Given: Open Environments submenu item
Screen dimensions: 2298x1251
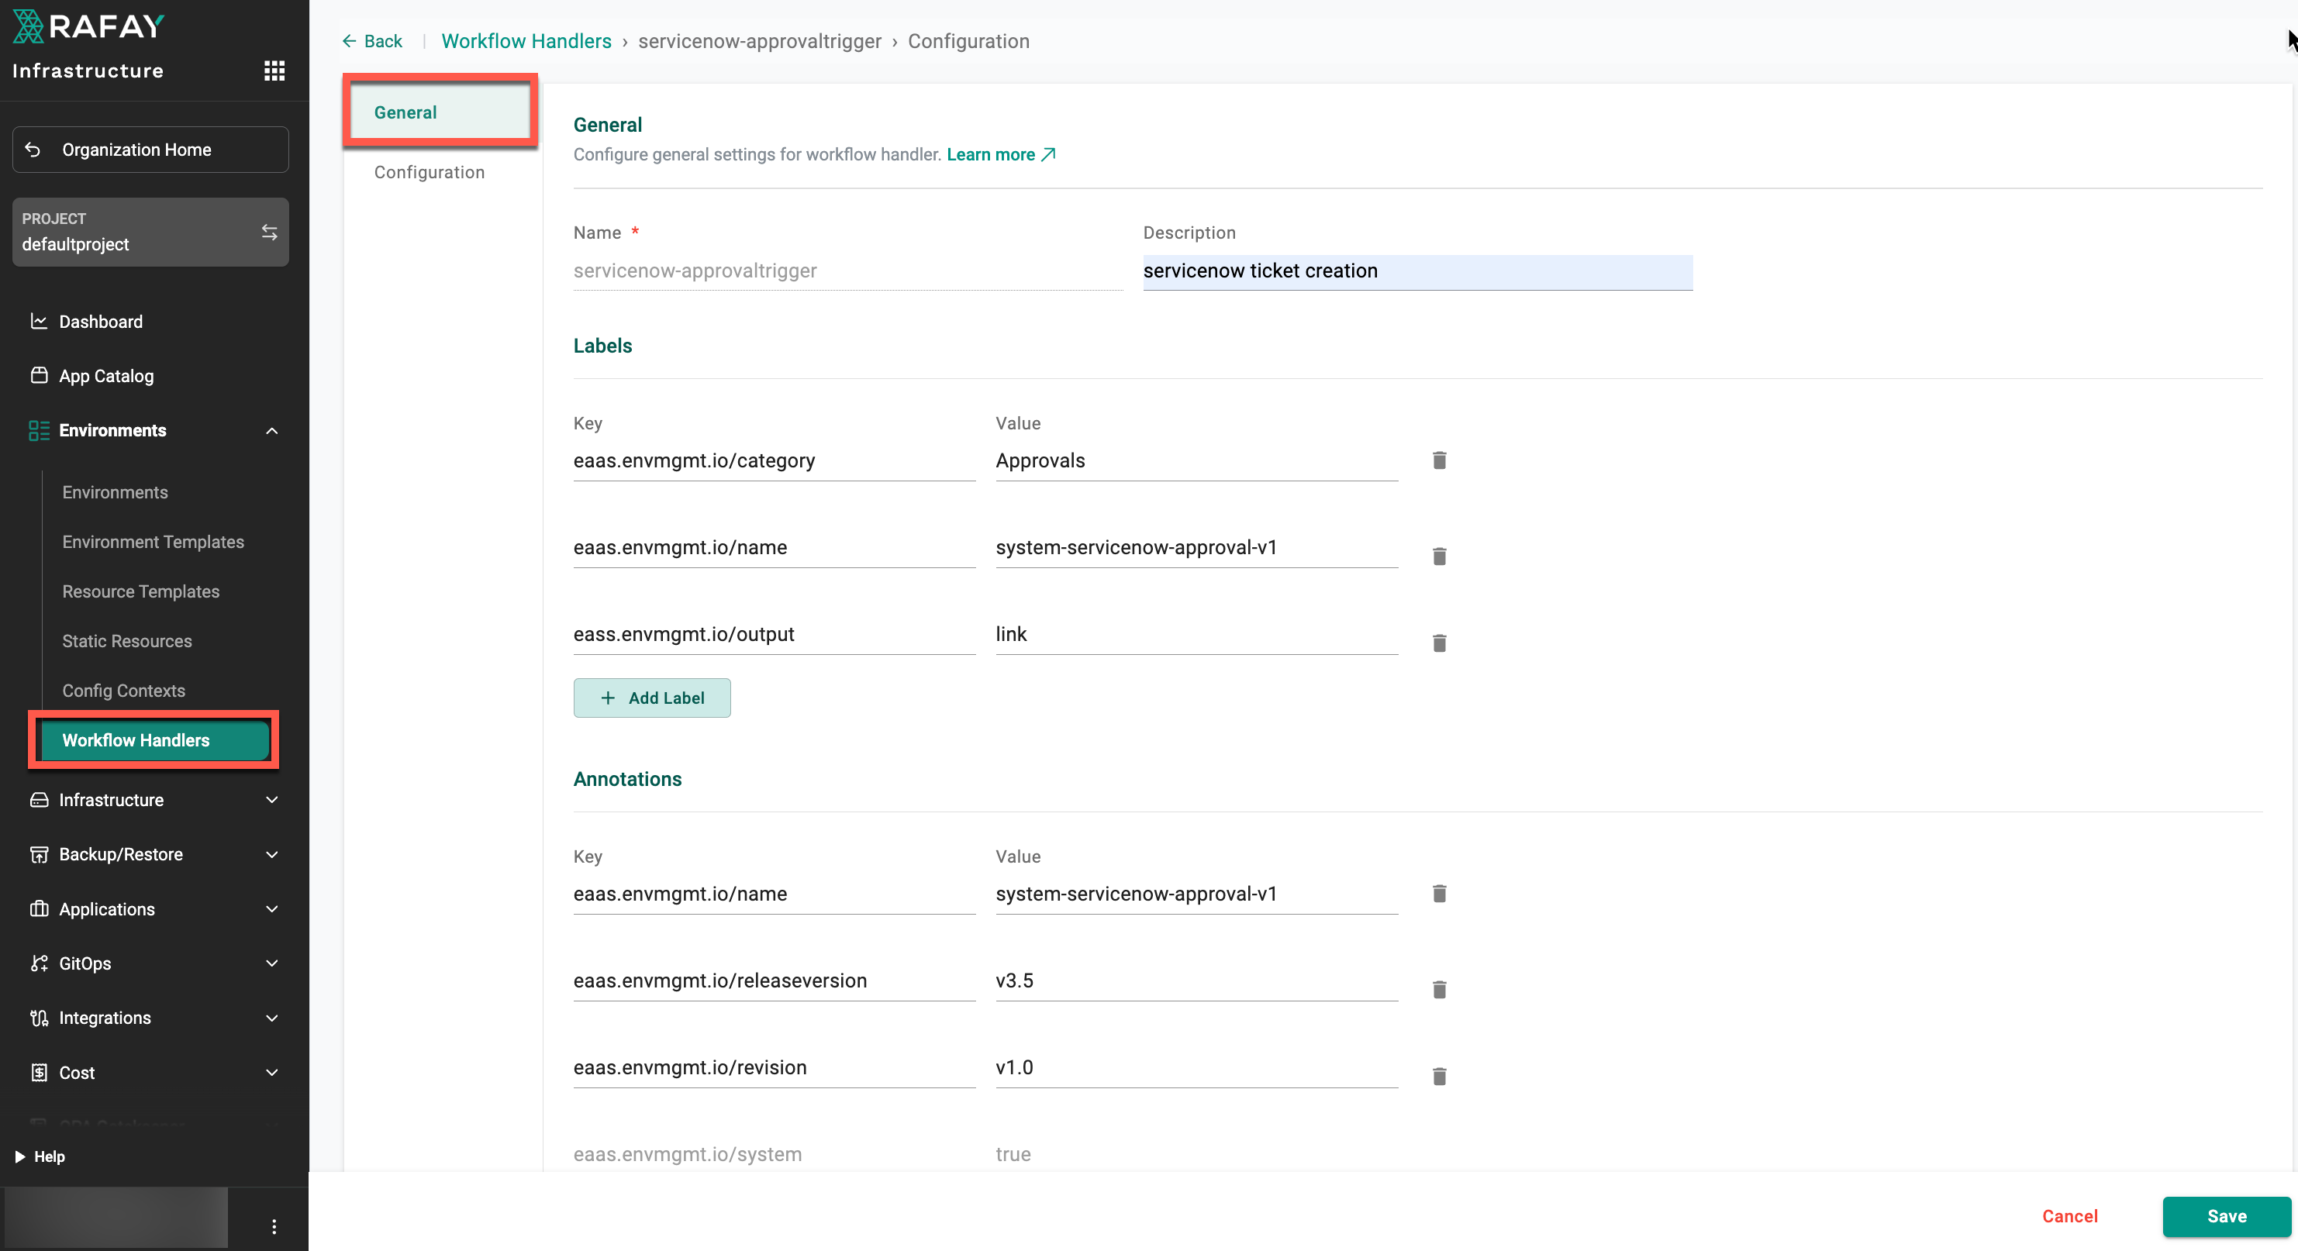Looking at the screenshot, I should point(115,492).
